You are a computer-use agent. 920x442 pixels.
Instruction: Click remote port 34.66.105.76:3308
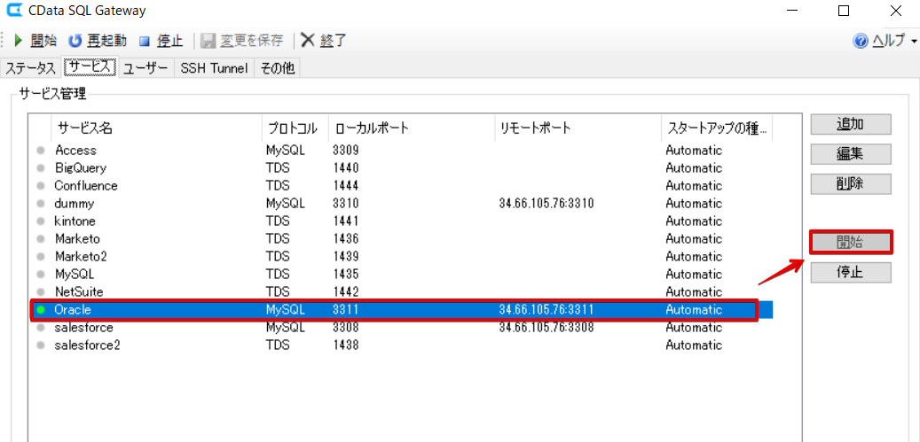pos(546,327)
